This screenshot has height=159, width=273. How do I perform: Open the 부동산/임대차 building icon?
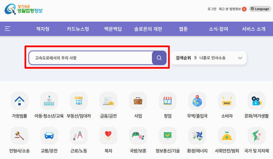click(79, 101)
